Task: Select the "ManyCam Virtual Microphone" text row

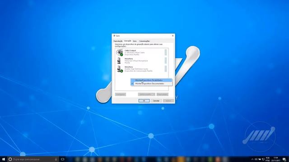Action: (x=136, y=61)
